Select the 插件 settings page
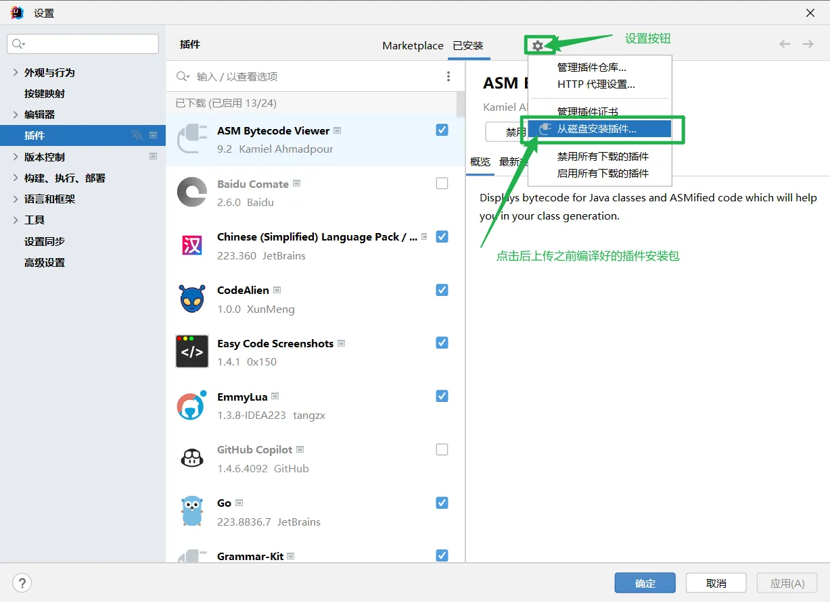 click(x=83, y=135)
